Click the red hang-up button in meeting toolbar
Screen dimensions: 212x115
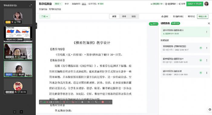pyautogui.click(x=103, y=102)
